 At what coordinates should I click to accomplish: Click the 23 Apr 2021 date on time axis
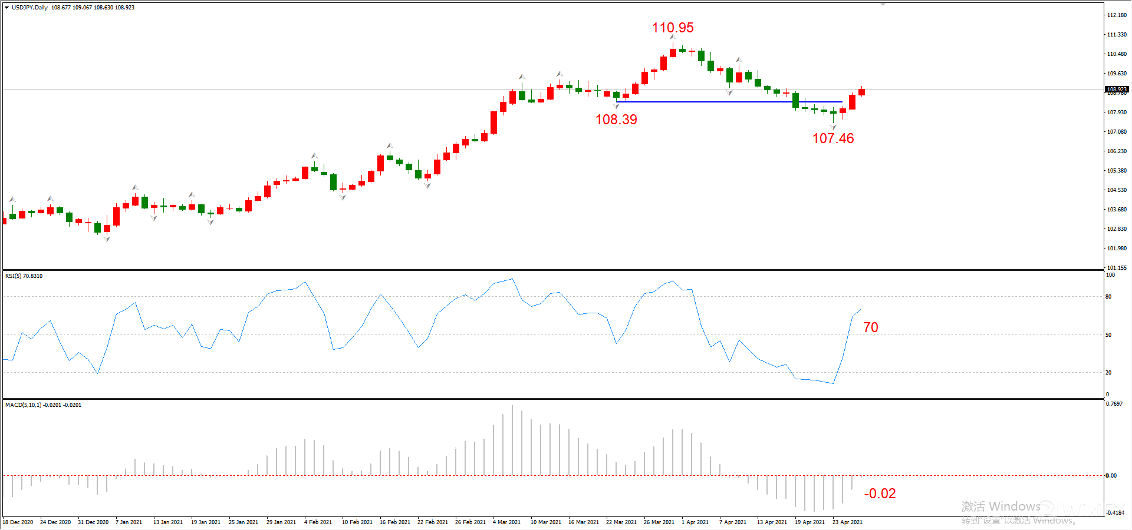coord(847,522)
